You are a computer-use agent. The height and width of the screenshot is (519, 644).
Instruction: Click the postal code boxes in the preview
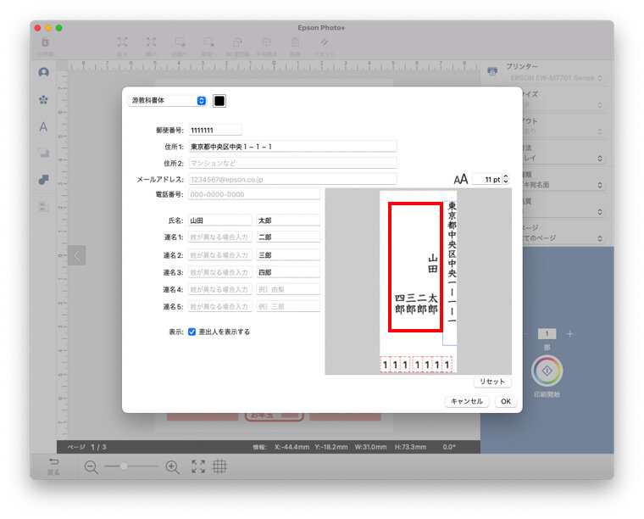coord(416,365)
